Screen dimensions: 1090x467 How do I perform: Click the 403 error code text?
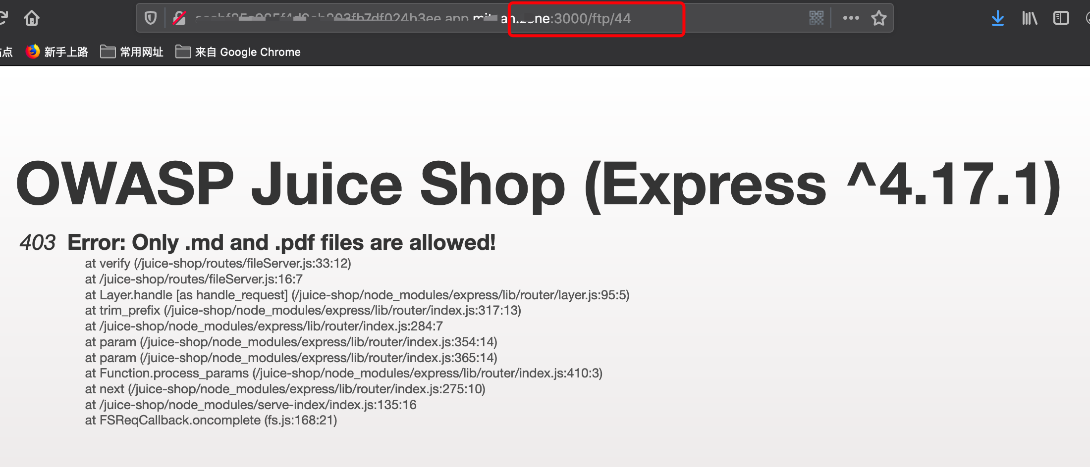(38, 243)
